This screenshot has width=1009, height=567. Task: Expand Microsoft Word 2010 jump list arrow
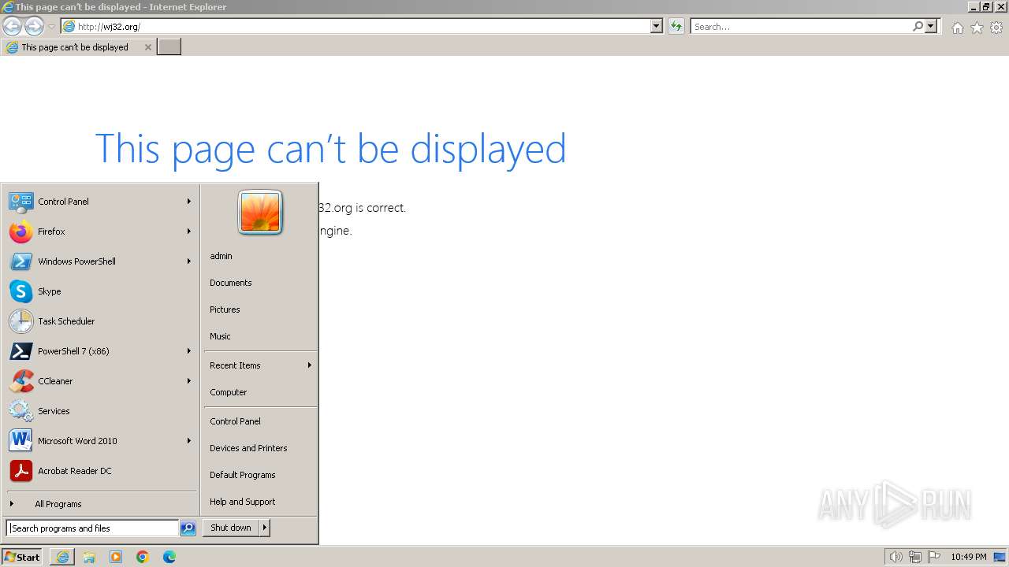click(189, 441)
